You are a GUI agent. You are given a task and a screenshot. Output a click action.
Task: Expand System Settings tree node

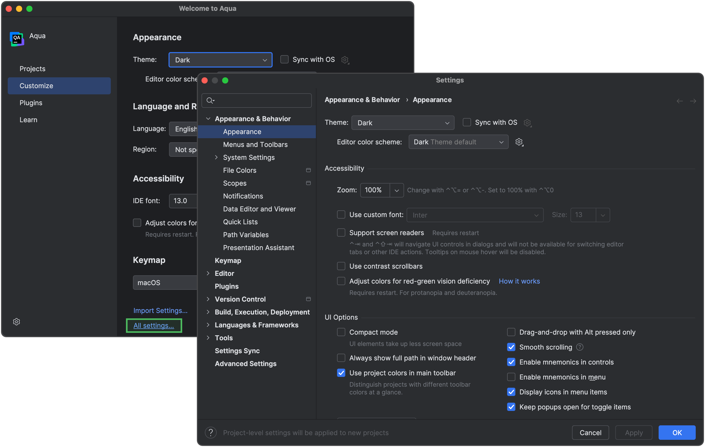tap(216, 157)
